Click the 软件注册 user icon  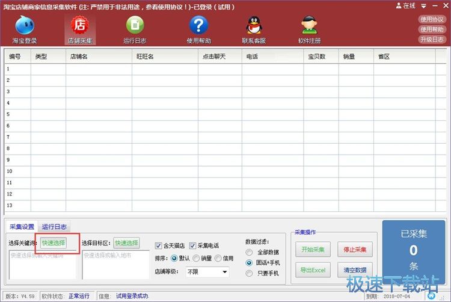[x=309, y=29]
